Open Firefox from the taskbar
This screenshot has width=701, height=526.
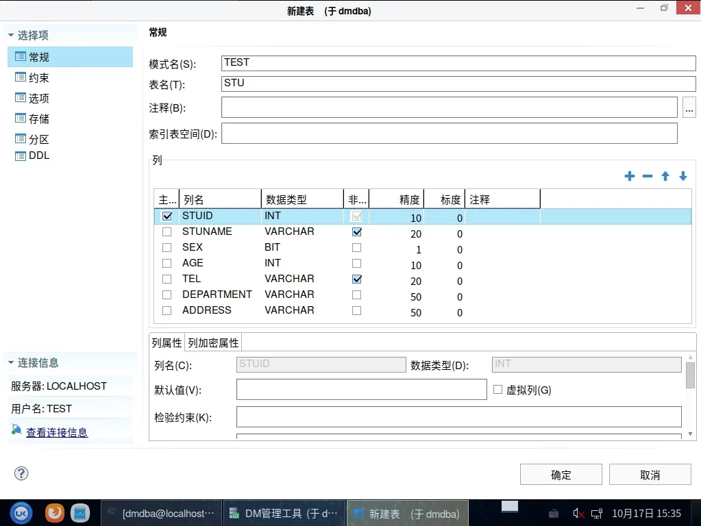55,512
